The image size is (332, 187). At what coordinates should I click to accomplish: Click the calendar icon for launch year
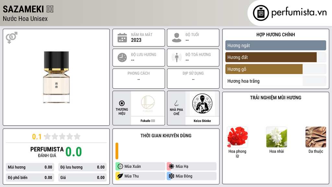(122, 38)
